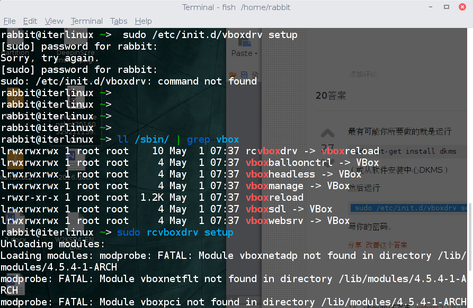Screen dimensions: 473x308
Task: Open the File menu
Action: 10,21
